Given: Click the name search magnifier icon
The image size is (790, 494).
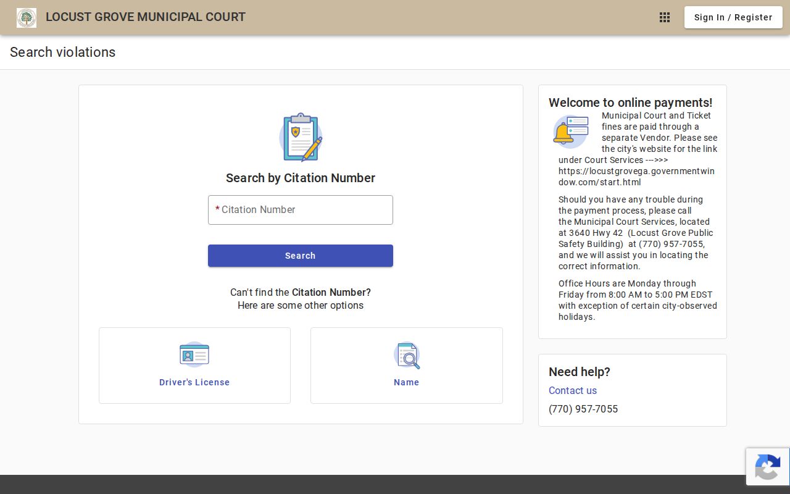Looking at the screenshot, I should click(x=407, y=355).
